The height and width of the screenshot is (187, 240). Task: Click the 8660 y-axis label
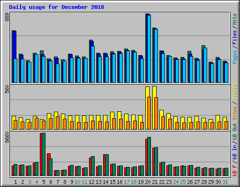(7, 137)
